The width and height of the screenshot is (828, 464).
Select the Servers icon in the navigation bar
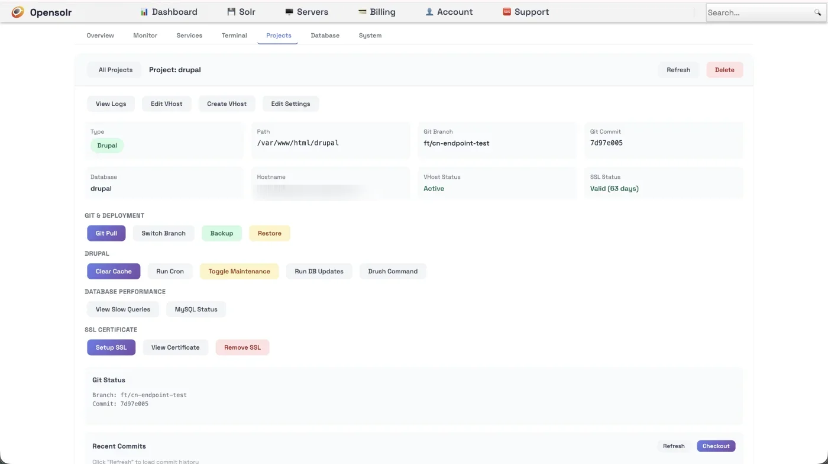(x=289, y=11)
